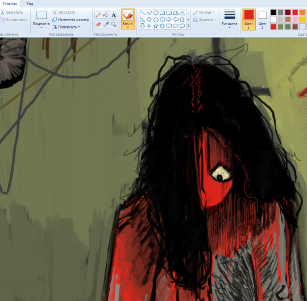307x301 pixels.
Task: Expand the full shapes gallery
Action: click(x=188, y=26)
